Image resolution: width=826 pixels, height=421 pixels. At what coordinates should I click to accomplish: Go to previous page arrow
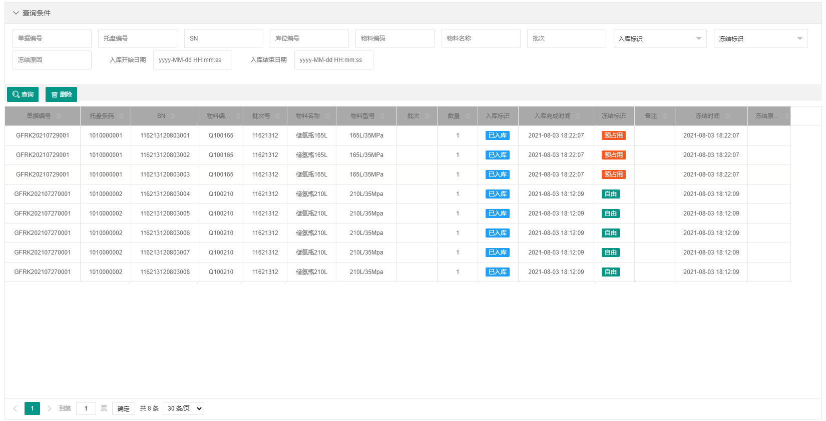tap(15, 408)
